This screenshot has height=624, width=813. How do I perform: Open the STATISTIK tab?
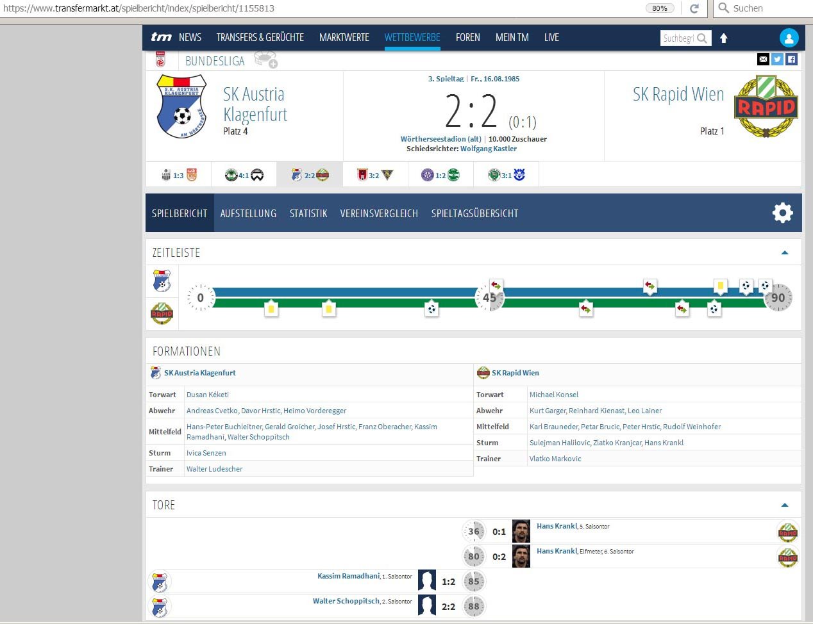click(x=308, y=213)
